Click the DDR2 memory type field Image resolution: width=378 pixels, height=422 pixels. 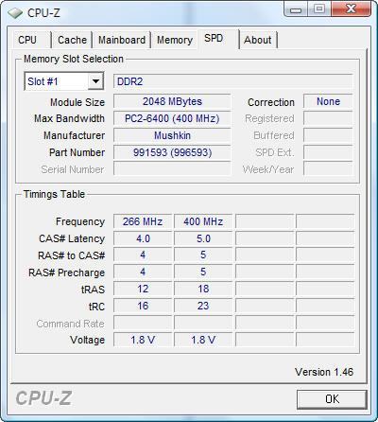(232, 81)
